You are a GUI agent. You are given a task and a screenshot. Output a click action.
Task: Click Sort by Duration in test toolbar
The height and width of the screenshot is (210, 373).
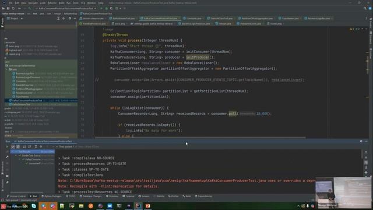[30, 146]
